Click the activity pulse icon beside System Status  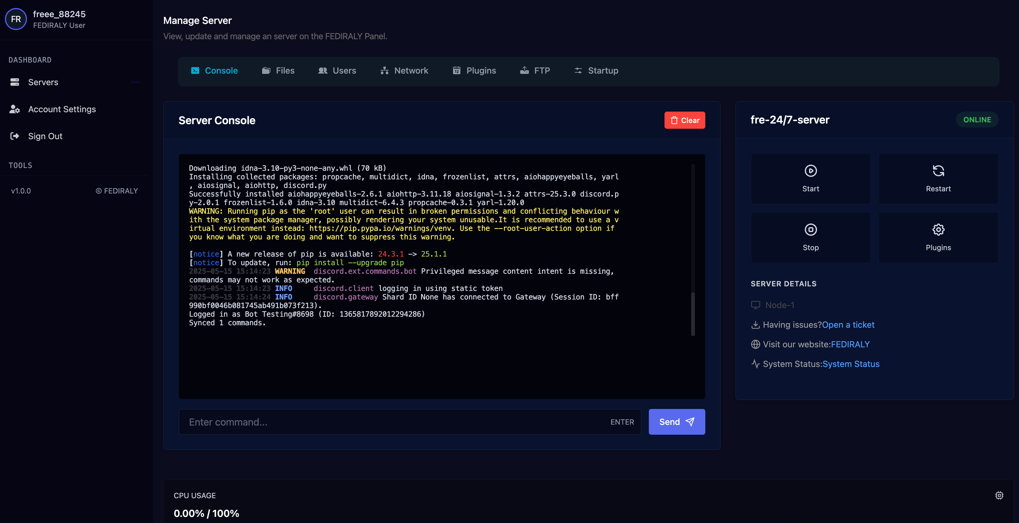(x=756, y=364)
